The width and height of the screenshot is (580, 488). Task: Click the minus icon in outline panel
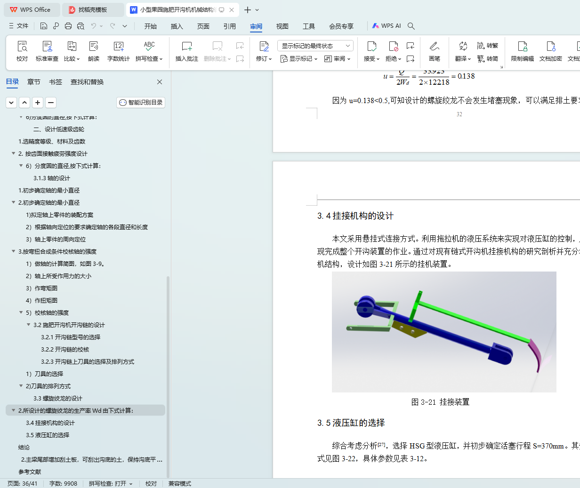click(51, 102)
